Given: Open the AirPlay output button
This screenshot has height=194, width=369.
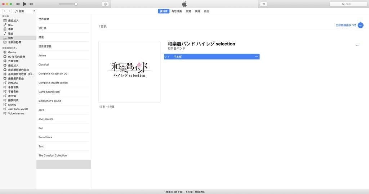Looking at the screenshot, I should point(105,4).
